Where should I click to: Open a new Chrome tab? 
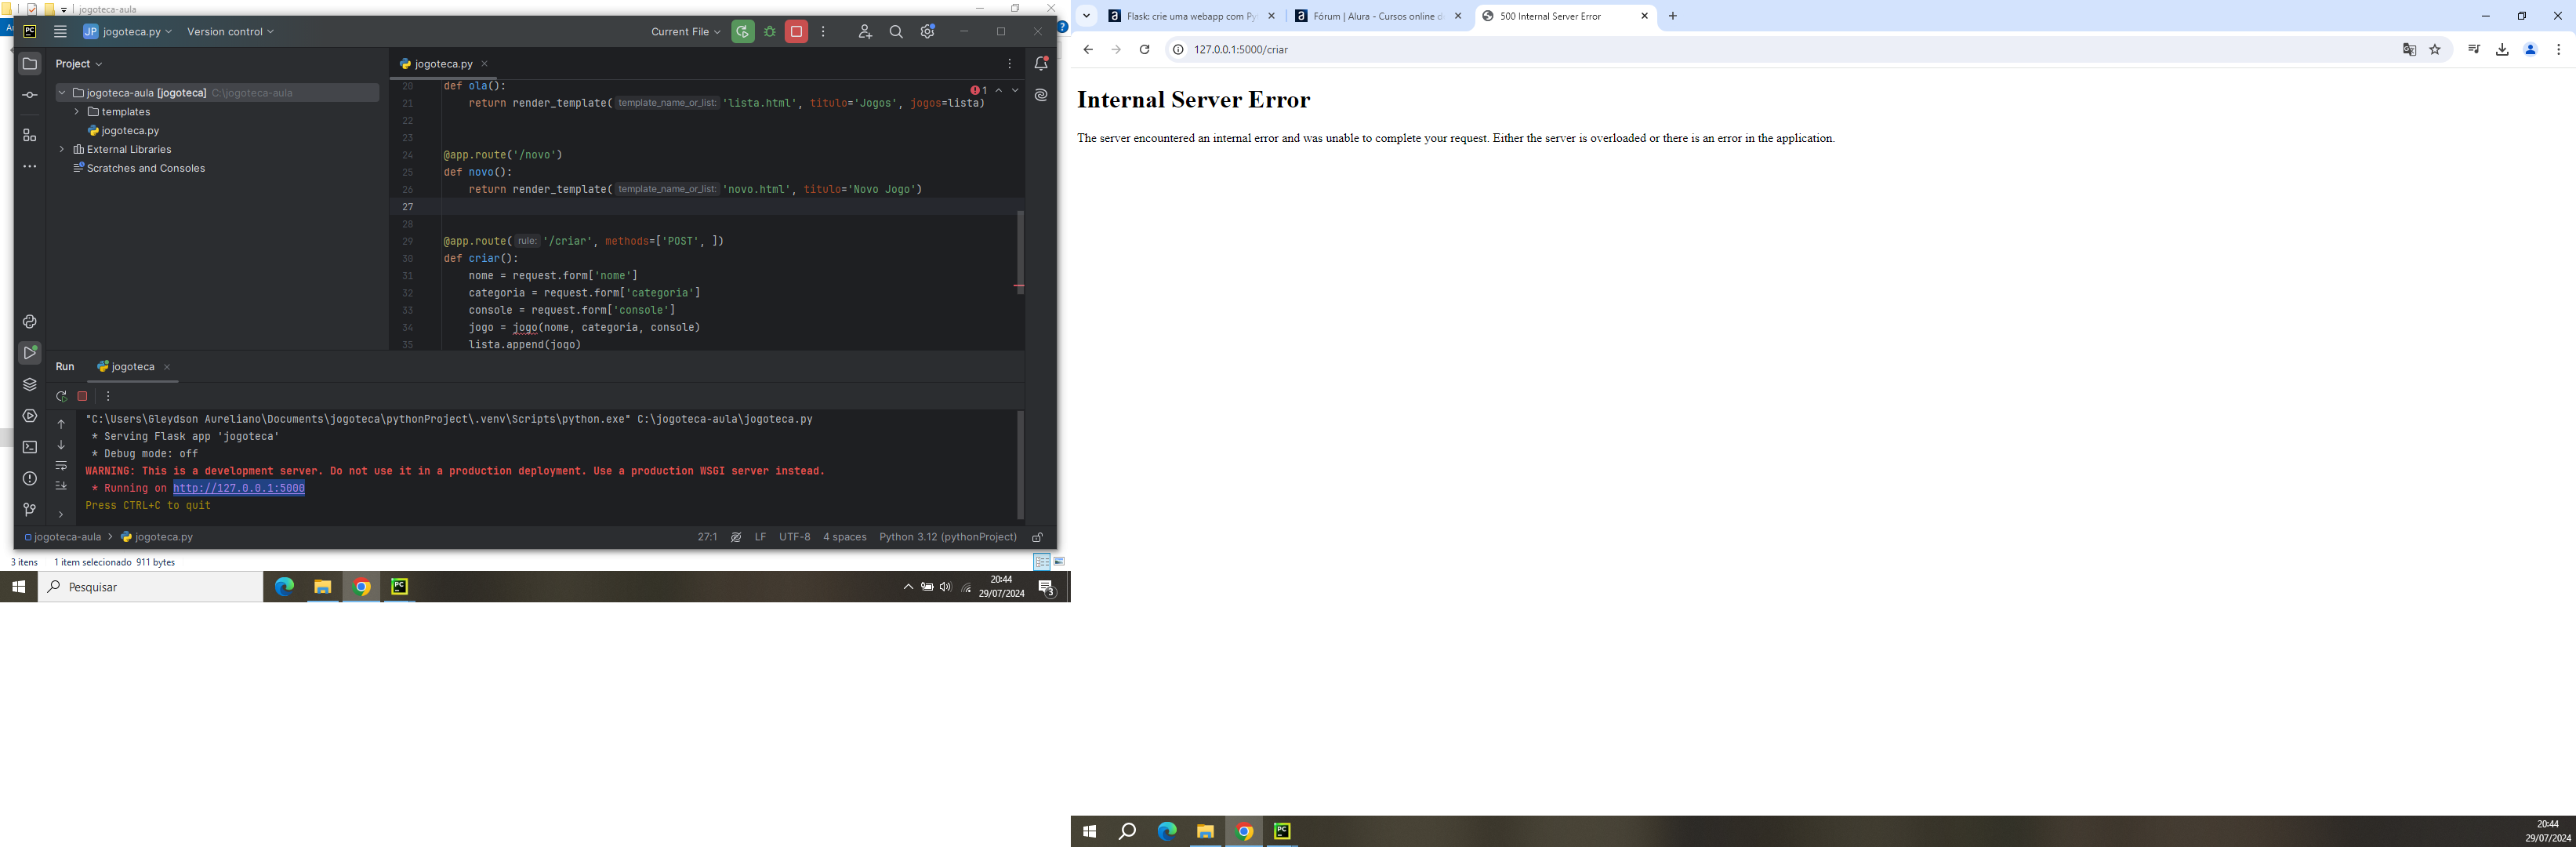[x=1673, y=16]
